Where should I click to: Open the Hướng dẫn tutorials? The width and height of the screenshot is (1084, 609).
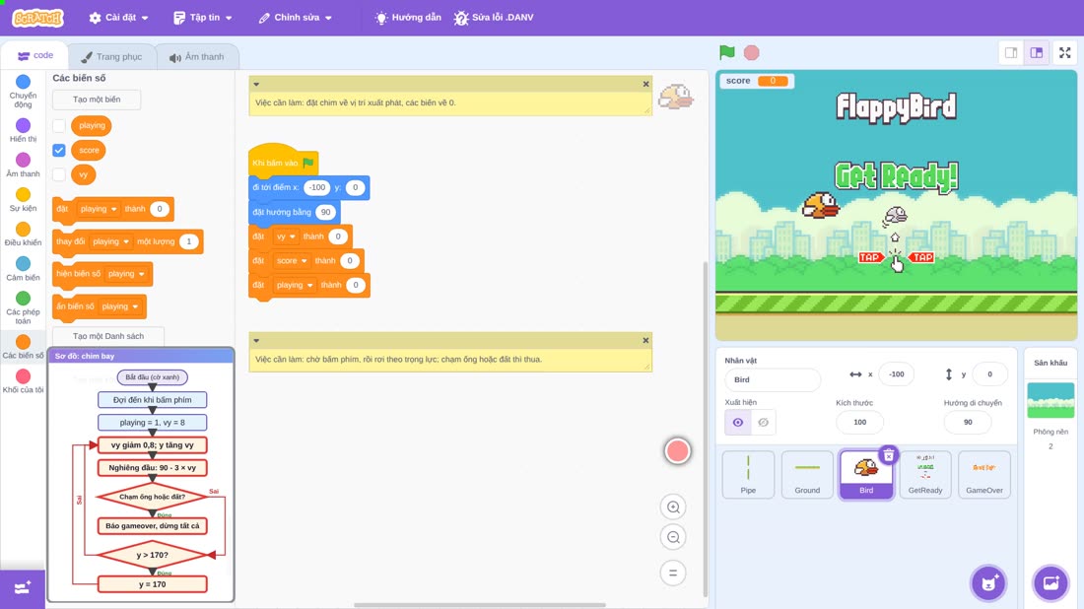pos(408,18)
